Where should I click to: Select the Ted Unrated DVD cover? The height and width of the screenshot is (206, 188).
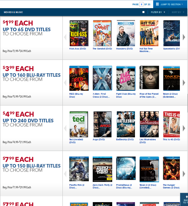point(79,124)
